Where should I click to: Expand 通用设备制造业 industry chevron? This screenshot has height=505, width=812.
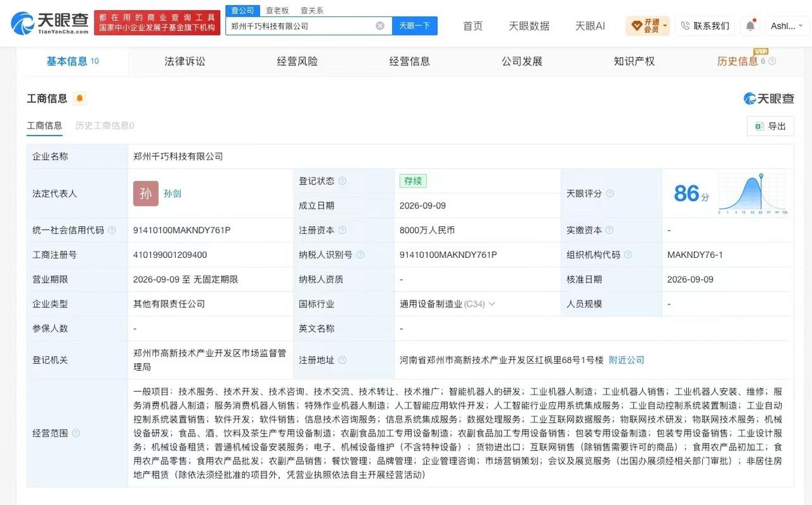click(491, 304)
